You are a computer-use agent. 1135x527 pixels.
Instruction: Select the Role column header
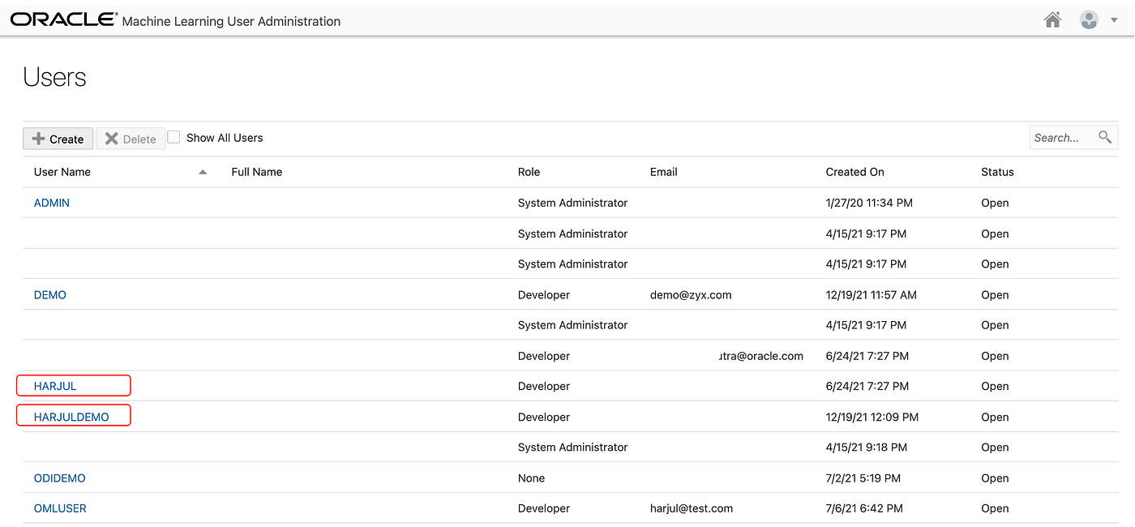529,171
